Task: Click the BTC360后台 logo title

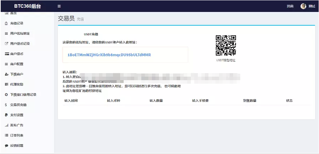Action: coord(27,6)
